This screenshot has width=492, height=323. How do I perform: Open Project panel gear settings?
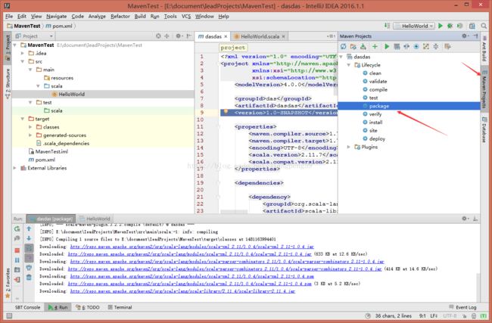179,36
